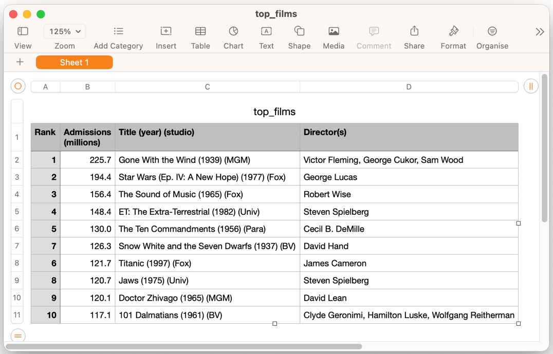Select the Robert Wise cell
Viewport: 553px width, 354px height.
pos(409,194)
